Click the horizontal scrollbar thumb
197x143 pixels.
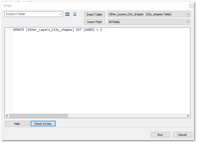[39, 116]
